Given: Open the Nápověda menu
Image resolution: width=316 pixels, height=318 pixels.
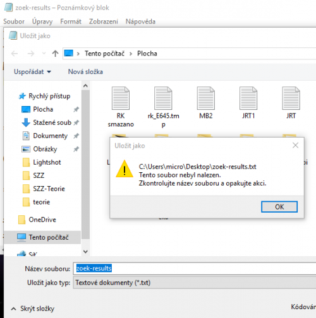Looking at the screenshot, I should pyautogui.click(x=140, y=21).
